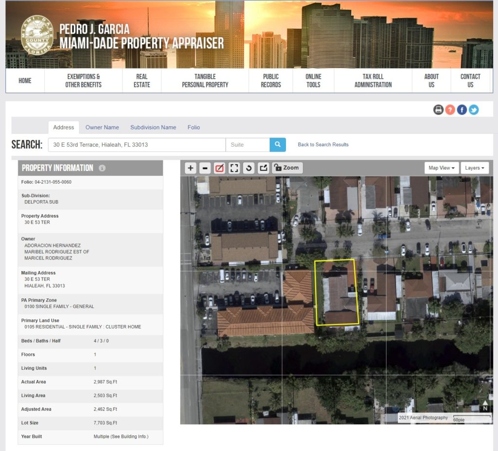The image size is (498, 451).
Task: Select the Folio search tab
Action: tap(194, 127)
